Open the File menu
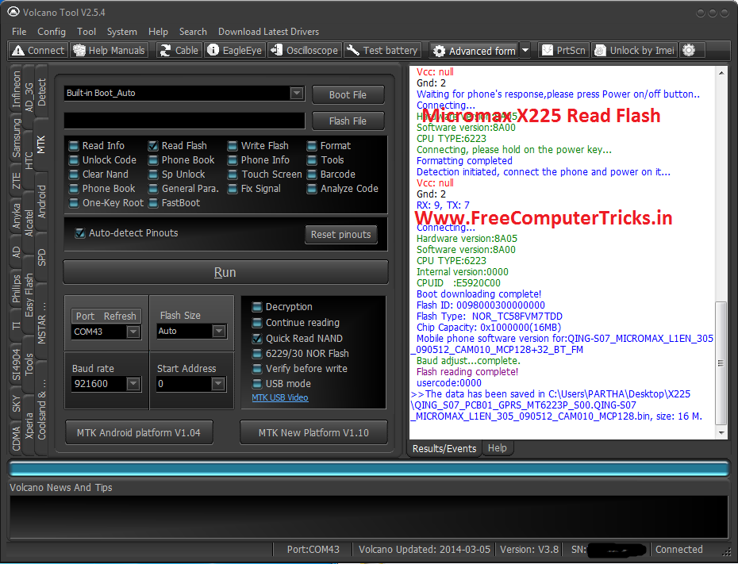The image size is (738, 564). pos(19,32)
